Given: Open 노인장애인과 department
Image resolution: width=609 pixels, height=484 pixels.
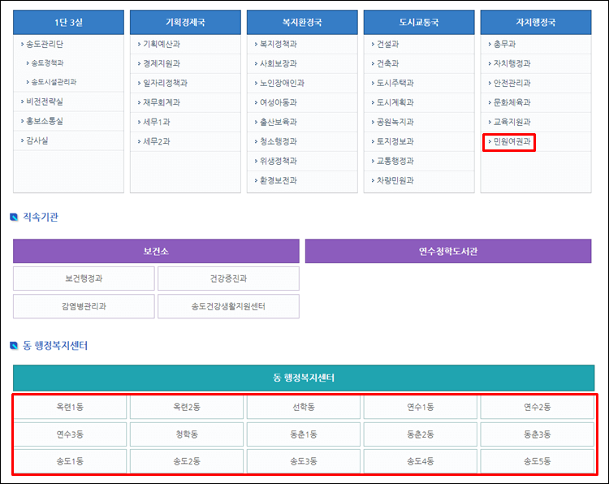Looking at the screenshot, I should click(282, 83).
